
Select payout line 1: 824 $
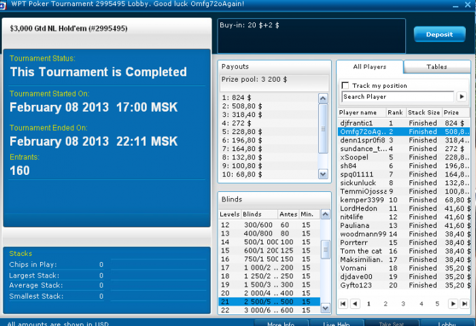[x=269, y=97]
